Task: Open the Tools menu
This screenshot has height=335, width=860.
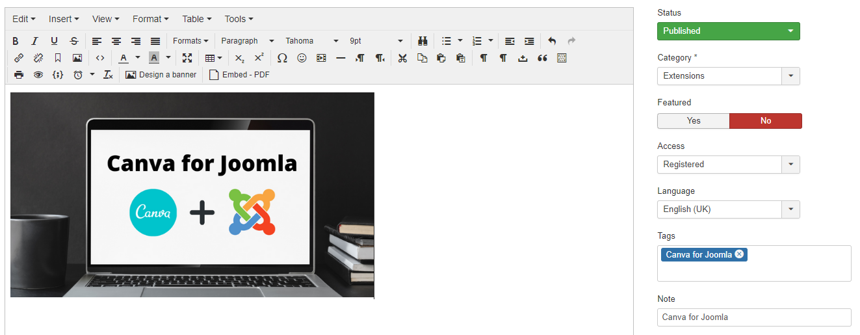Action: click(239, 20)
